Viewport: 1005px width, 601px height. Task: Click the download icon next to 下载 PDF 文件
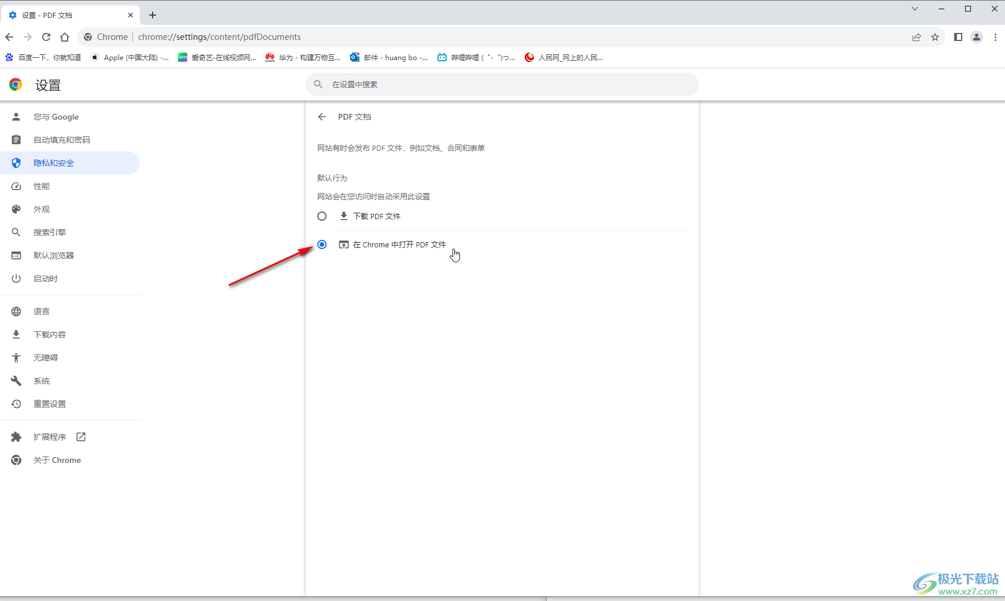(x=344, y=216)
